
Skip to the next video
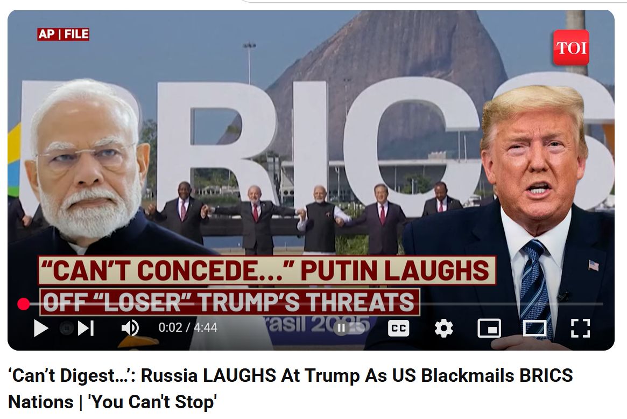[86, 328]
